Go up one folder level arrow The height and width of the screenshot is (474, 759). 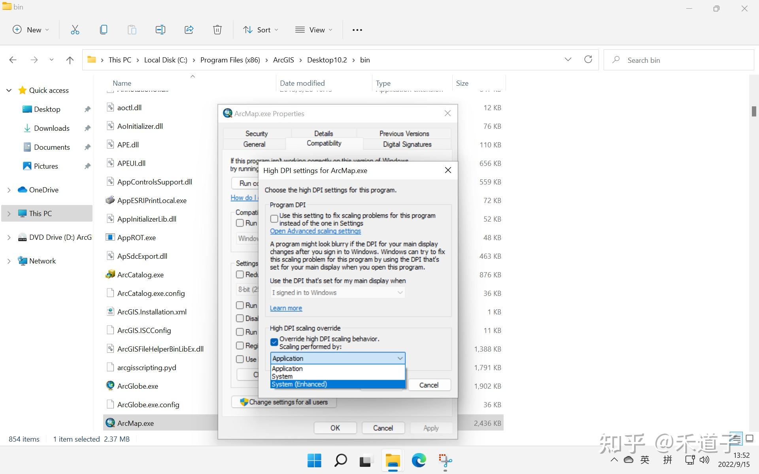[x=70, y=60]
